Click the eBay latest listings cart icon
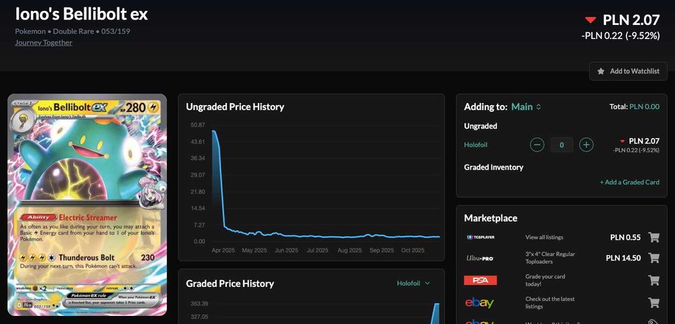675x324 pixels. click(653, 302)
